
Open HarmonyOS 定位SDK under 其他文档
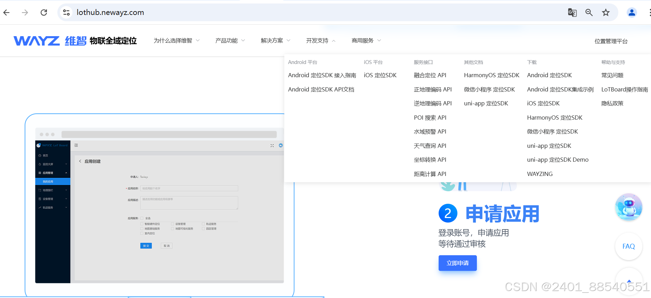tap(491, 75)
